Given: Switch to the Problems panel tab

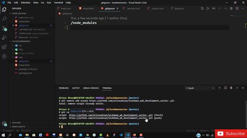Looking at the screenshot, I should [x=64, y=88].
